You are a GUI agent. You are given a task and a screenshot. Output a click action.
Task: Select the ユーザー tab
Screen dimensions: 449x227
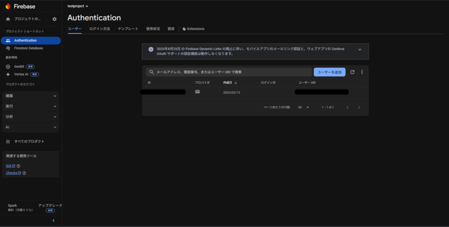point(75,29)
